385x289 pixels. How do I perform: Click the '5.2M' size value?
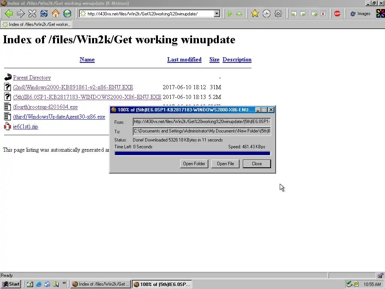[x=215, y=97]
